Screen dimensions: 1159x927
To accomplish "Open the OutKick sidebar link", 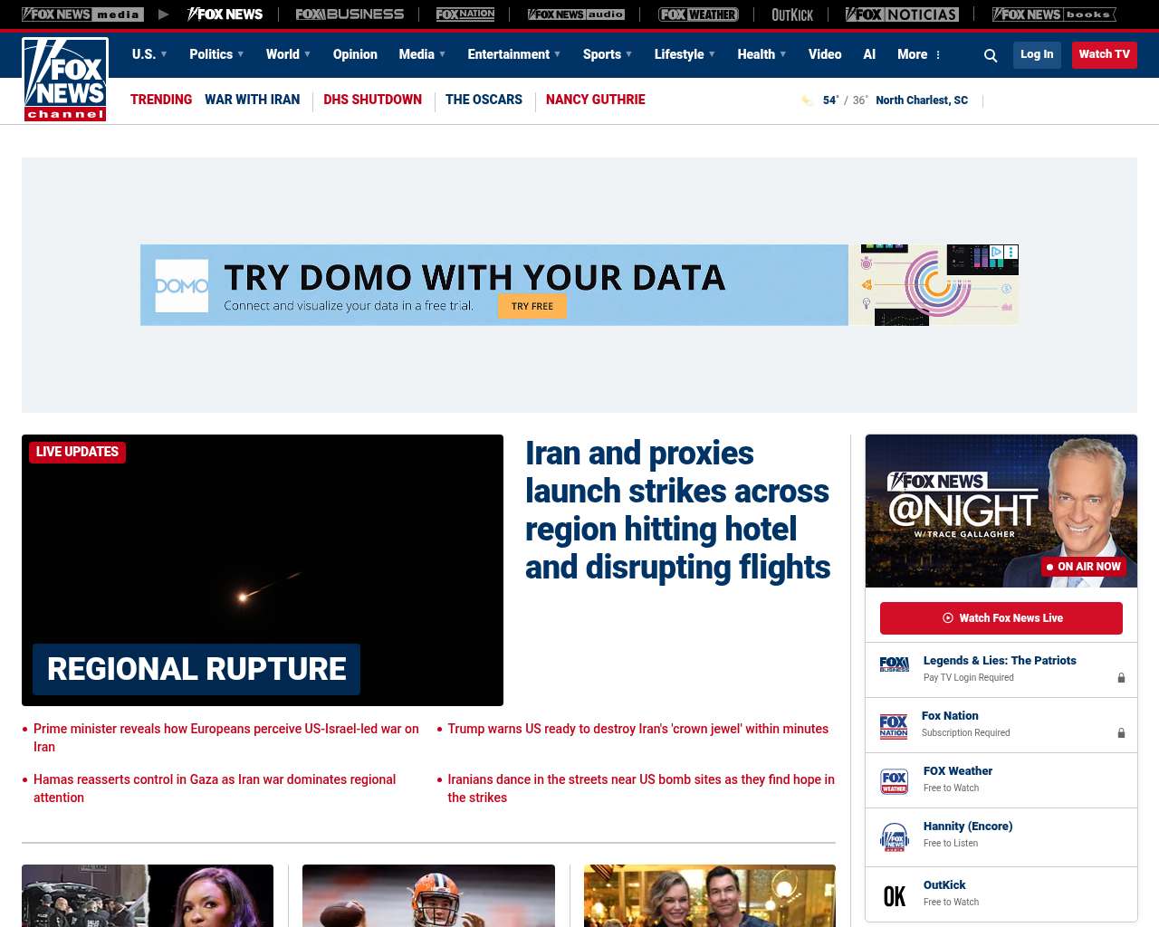I will pos(944,885).
